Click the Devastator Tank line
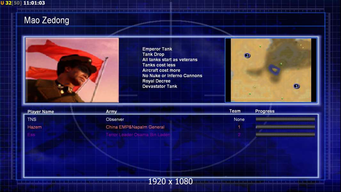The height and width of the screenshot is (192, 341). (x=160, y=86)
